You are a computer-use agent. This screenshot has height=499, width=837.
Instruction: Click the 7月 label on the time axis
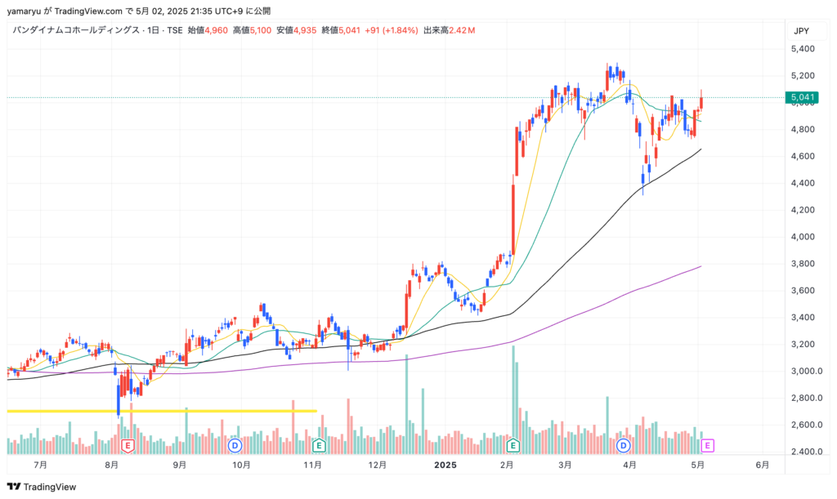click(x=41, y=465)
